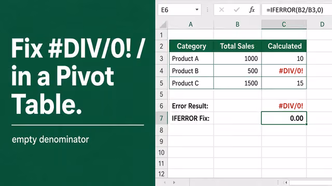Select column C header

(284, 24)
